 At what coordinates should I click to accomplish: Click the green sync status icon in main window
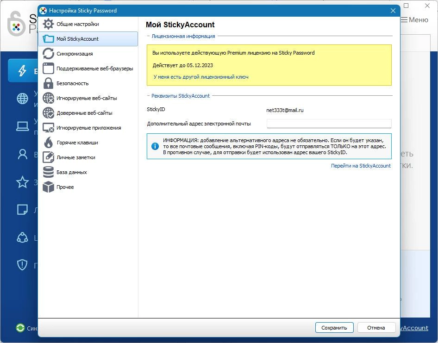click(20, 328)
